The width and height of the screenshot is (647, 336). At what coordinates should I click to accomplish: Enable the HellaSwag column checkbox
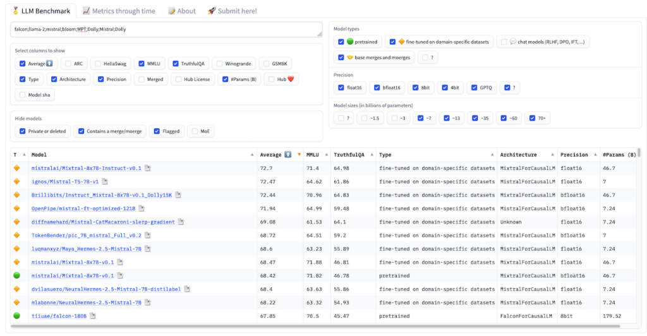(98, 64)
